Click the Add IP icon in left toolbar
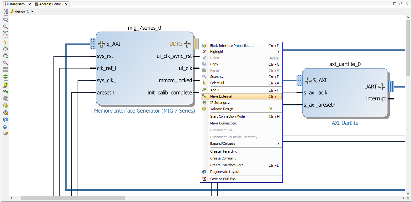This screenshot has height=202, width=411. [5, 85]
